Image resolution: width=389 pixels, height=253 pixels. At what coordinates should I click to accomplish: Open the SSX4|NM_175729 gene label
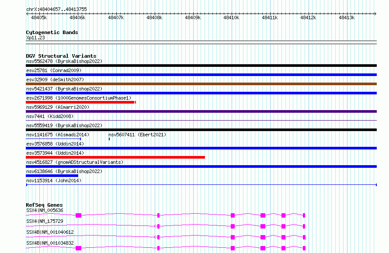(45, 221)
